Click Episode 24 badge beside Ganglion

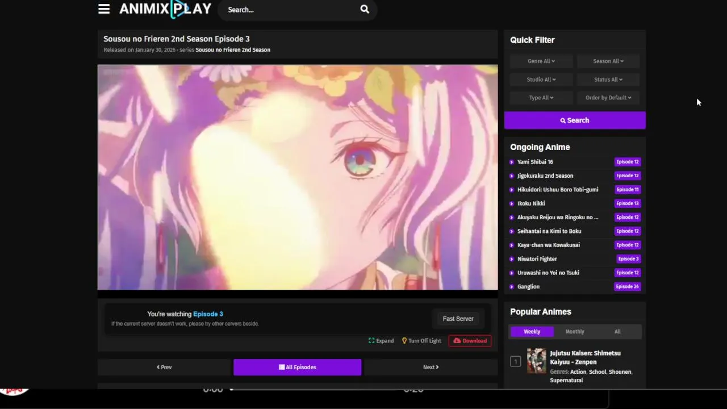click(628, 287)
